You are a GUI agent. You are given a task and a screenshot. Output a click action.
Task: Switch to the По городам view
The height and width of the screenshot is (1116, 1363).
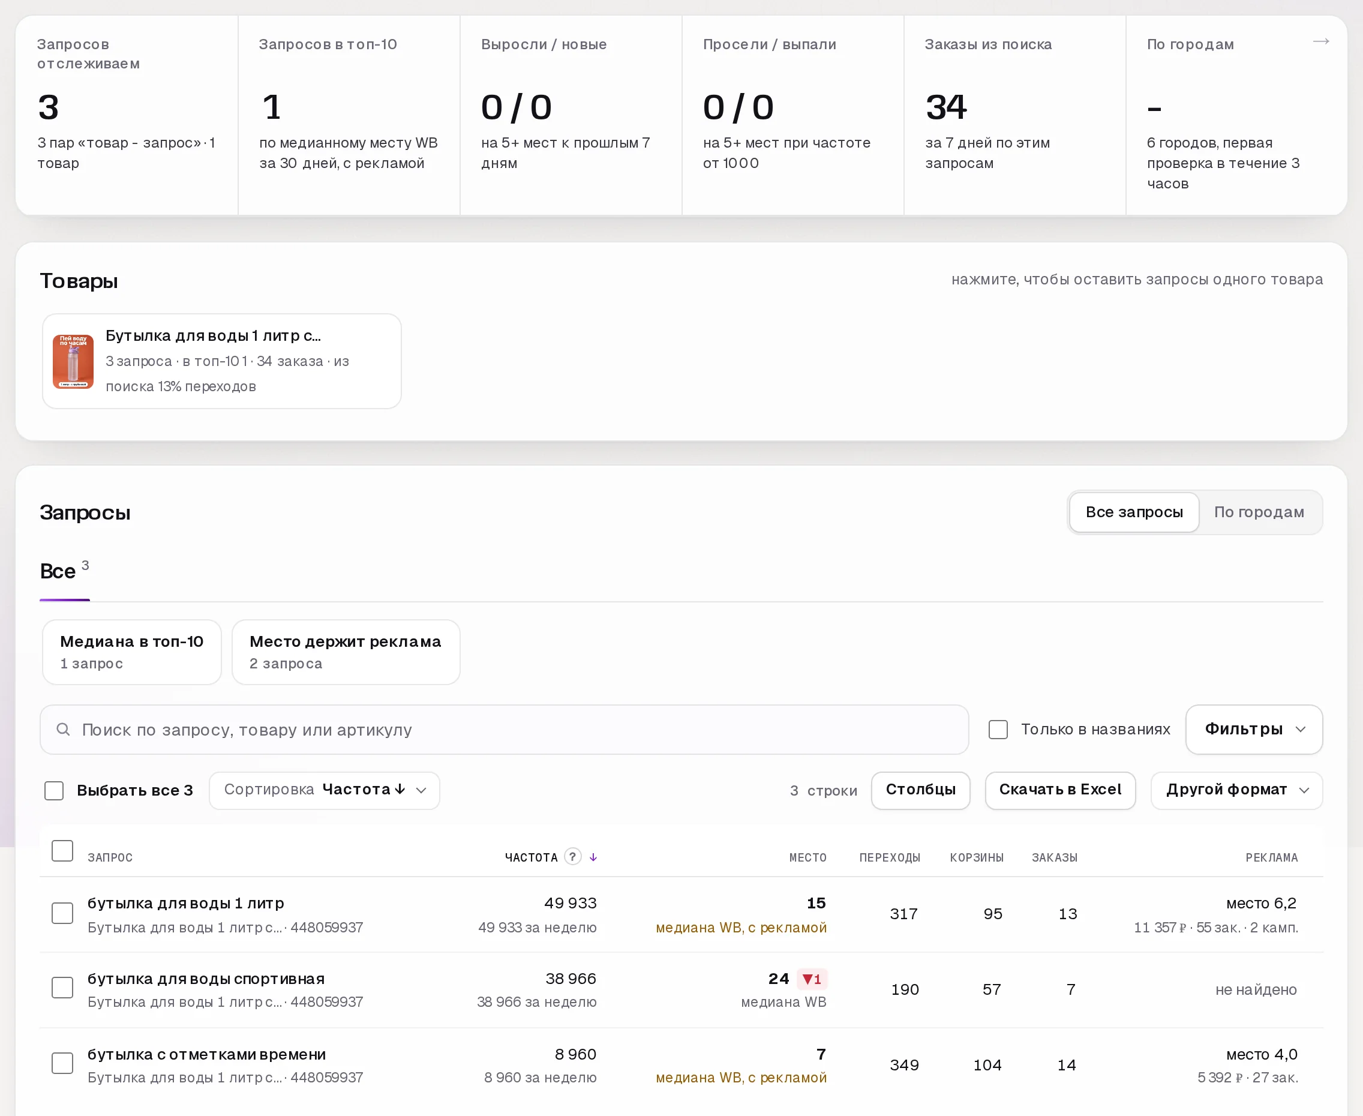point(1258,512)
